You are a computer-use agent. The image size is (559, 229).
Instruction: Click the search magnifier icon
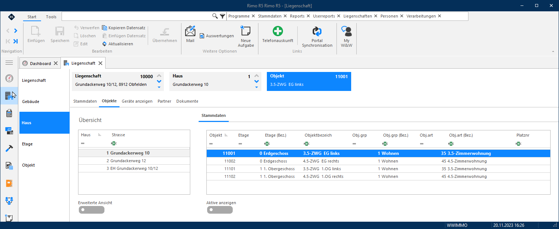pyautogui.click(x=215, y=16)
